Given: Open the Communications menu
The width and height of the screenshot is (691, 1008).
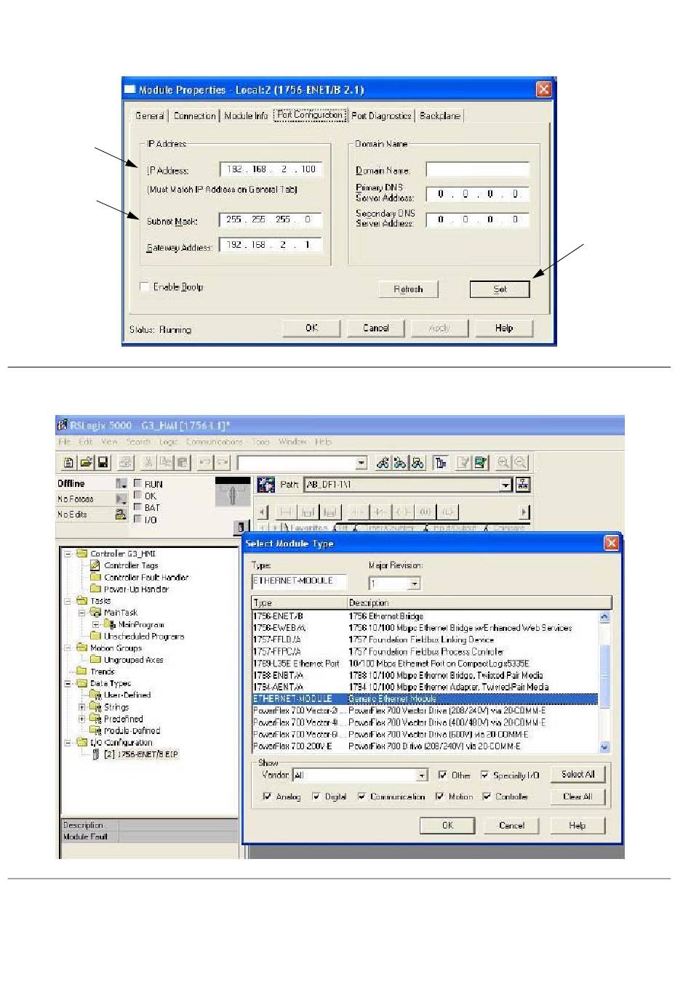Looking at the screenshot, I should pos(214,442).
